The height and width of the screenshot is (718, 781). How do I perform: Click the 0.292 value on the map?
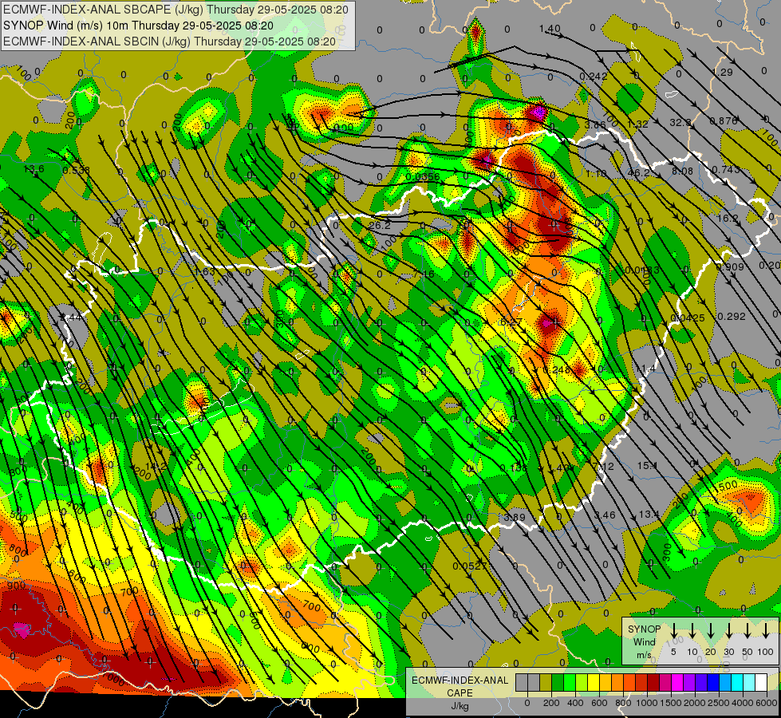coord(732,317)
